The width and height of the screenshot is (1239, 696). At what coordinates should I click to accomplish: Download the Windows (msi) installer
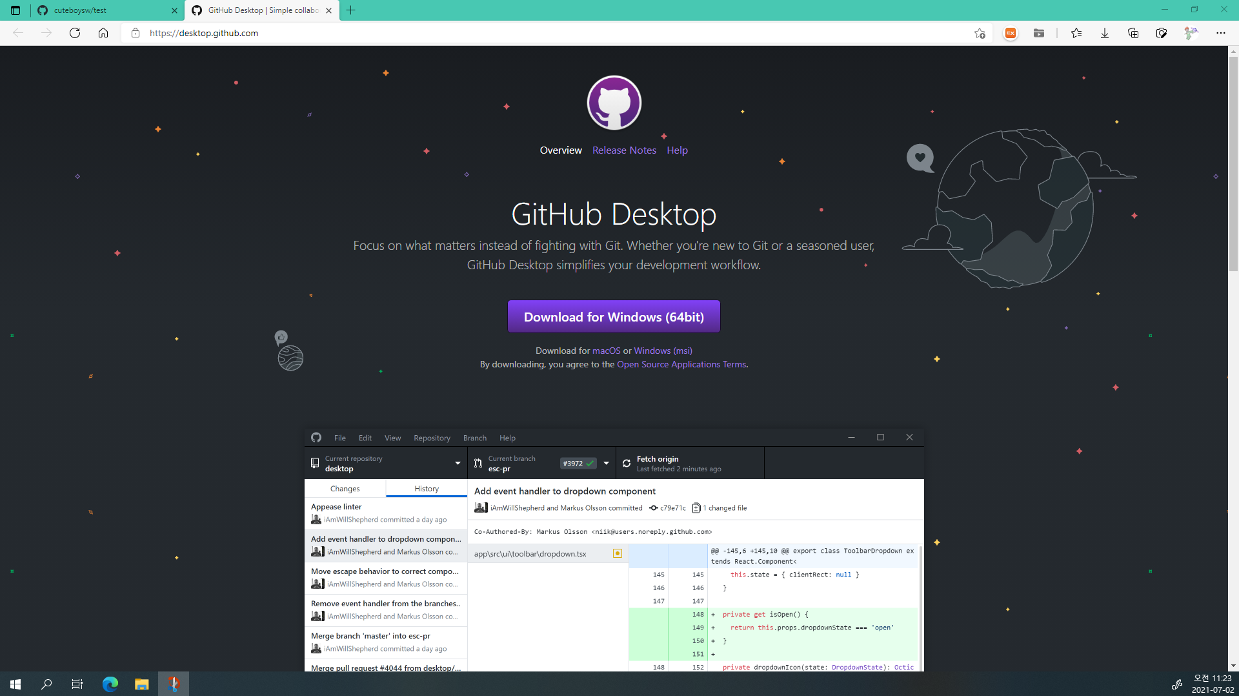663,351
